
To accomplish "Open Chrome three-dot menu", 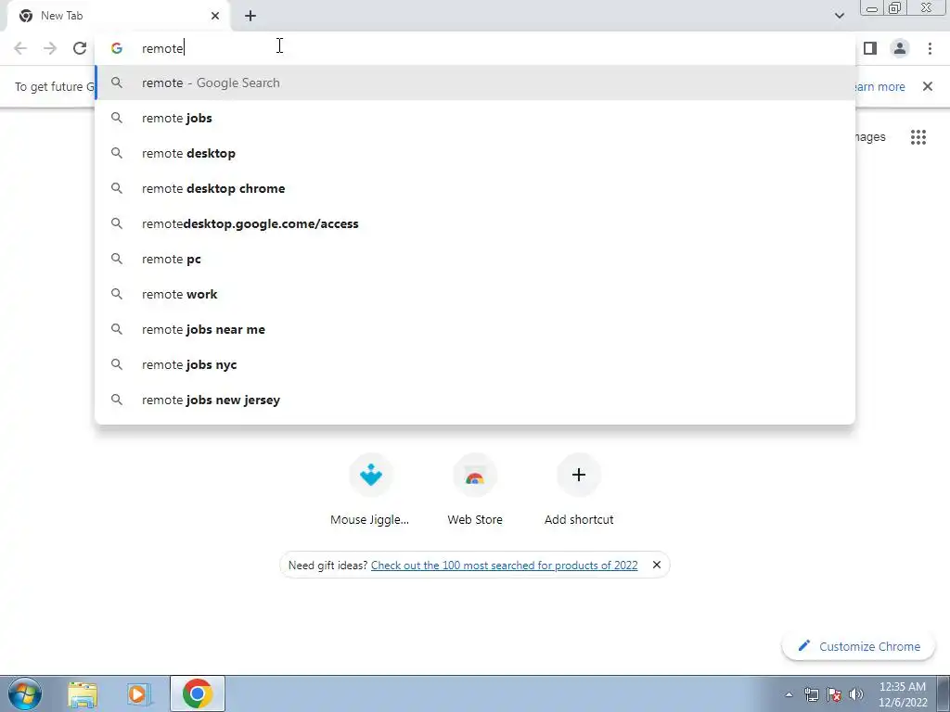I will (x=930, y=48).
